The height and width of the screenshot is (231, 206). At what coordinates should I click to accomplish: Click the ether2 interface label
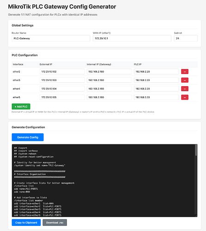click(17, 72)
